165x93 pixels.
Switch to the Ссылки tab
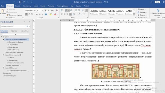43,6
